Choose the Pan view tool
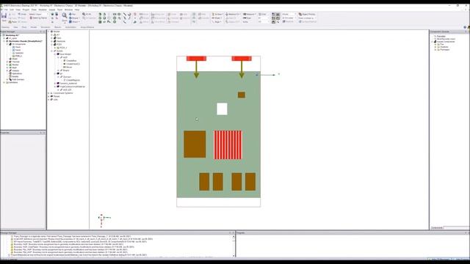Viewport: 470px width, 264px height. pos(72,14)
